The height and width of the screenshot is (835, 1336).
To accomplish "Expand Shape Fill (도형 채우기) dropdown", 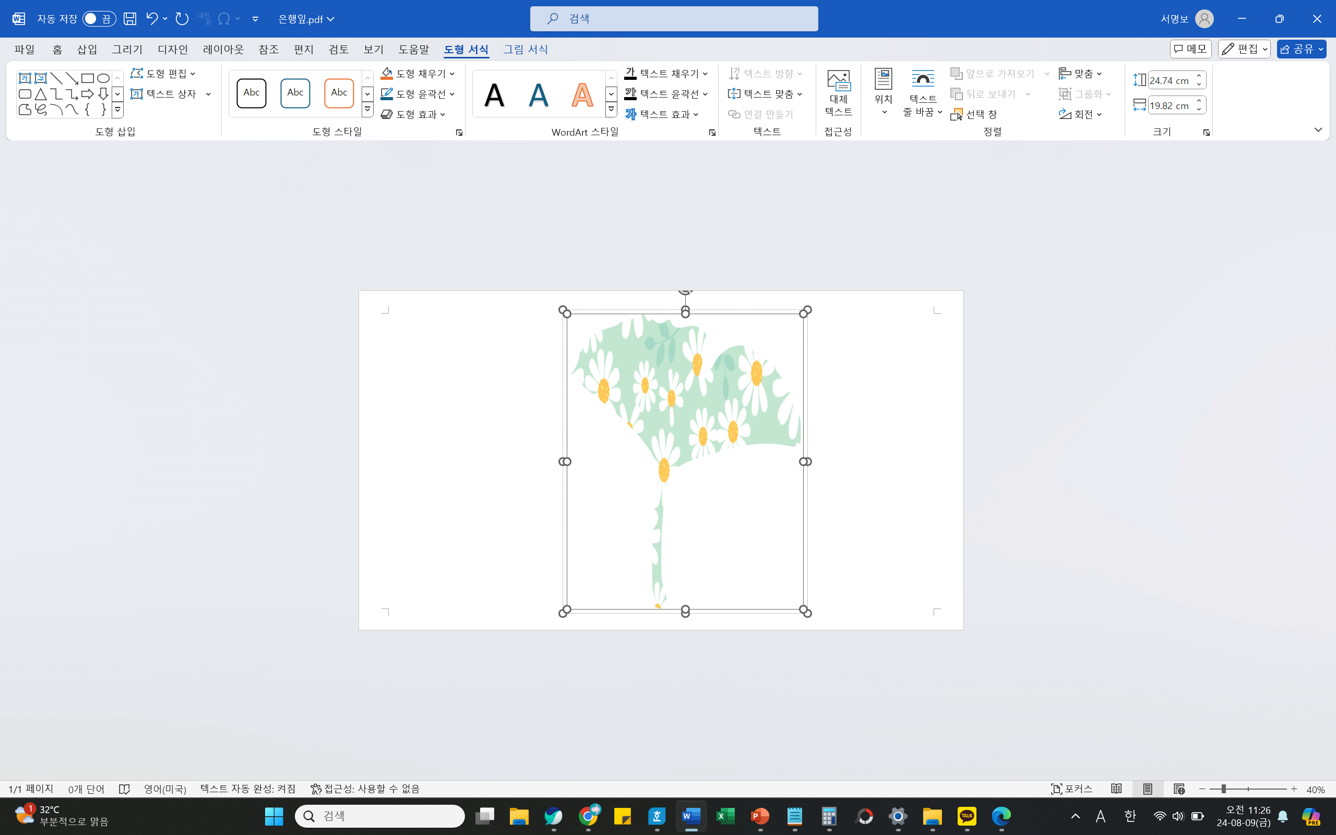I will click(x=452, y=74).
